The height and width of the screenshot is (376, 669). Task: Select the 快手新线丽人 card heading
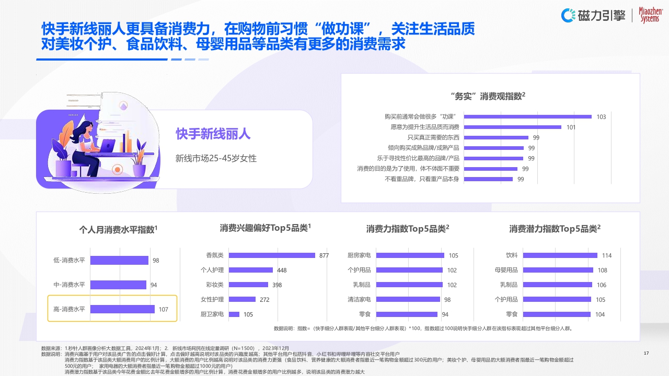pos(214,135)
